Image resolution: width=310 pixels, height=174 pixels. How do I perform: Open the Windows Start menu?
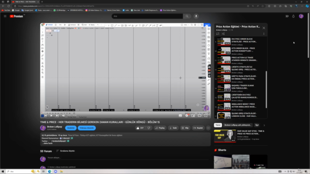pos(3,172)
